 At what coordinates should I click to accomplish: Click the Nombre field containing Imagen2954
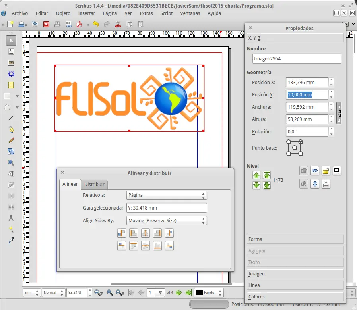click(297, 59)
